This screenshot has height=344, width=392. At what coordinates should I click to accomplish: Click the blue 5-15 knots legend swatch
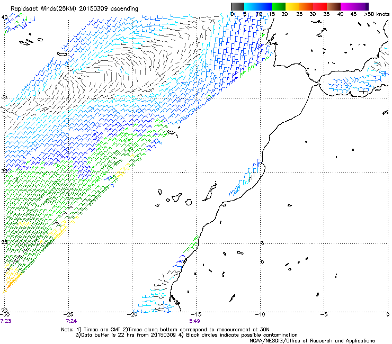pos(258,6)
